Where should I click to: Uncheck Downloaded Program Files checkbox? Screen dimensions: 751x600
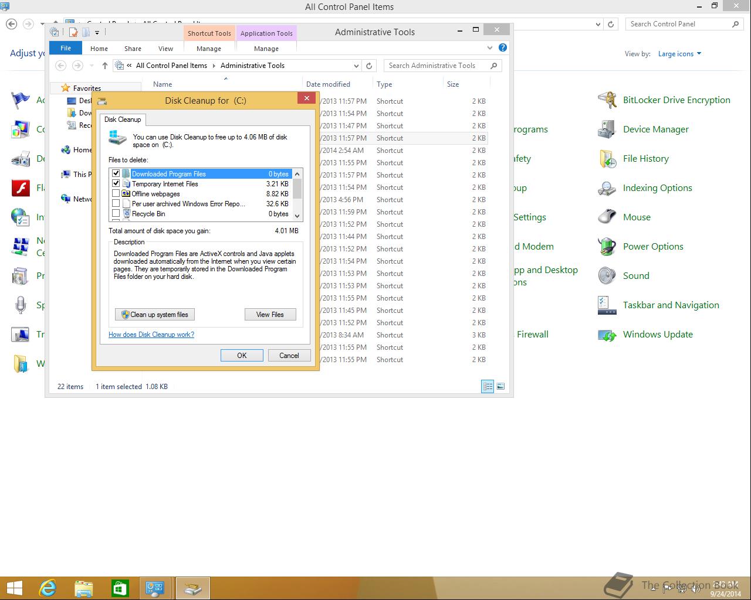pos(116,174)
